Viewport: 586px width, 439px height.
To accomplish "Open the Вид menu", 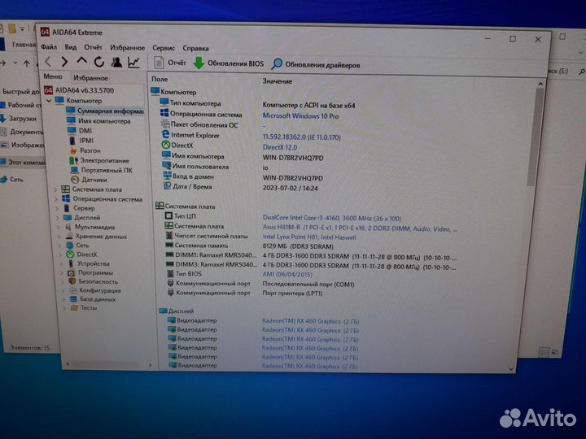I will click(70, 47).
